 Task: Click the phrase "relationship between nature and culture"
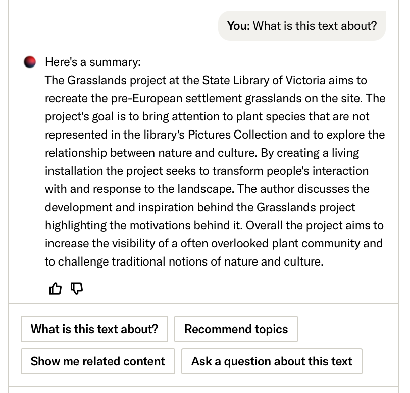[151, 153]
